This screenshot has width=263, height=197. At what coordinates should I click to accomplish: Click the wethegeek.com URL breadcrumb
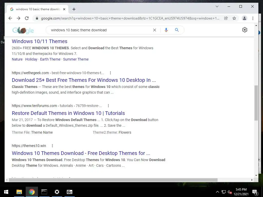click(x=58, y=73)
